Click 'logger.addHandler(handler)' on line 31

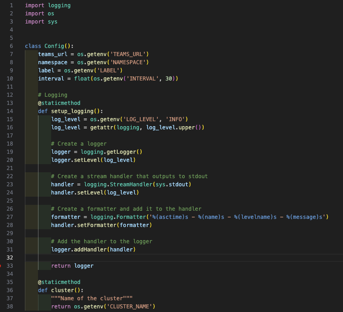click(x=93, y=250)
